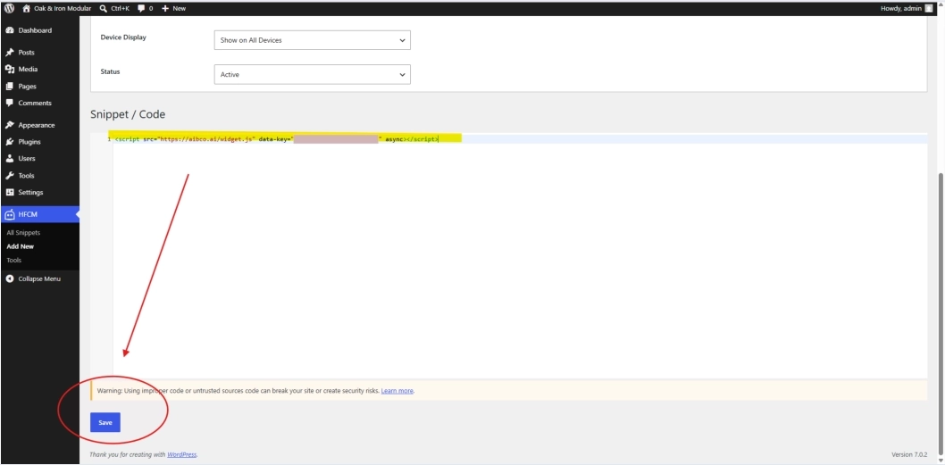Select Add New under HFCM
This screenshot has height=465, width=945.
pyautogui.click(x=21, y=246)
